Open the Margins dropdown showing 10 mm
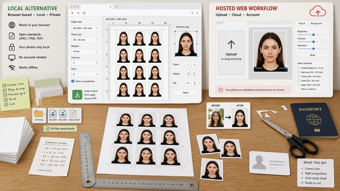This screenshot has width=340, height=191. (85, 51)
